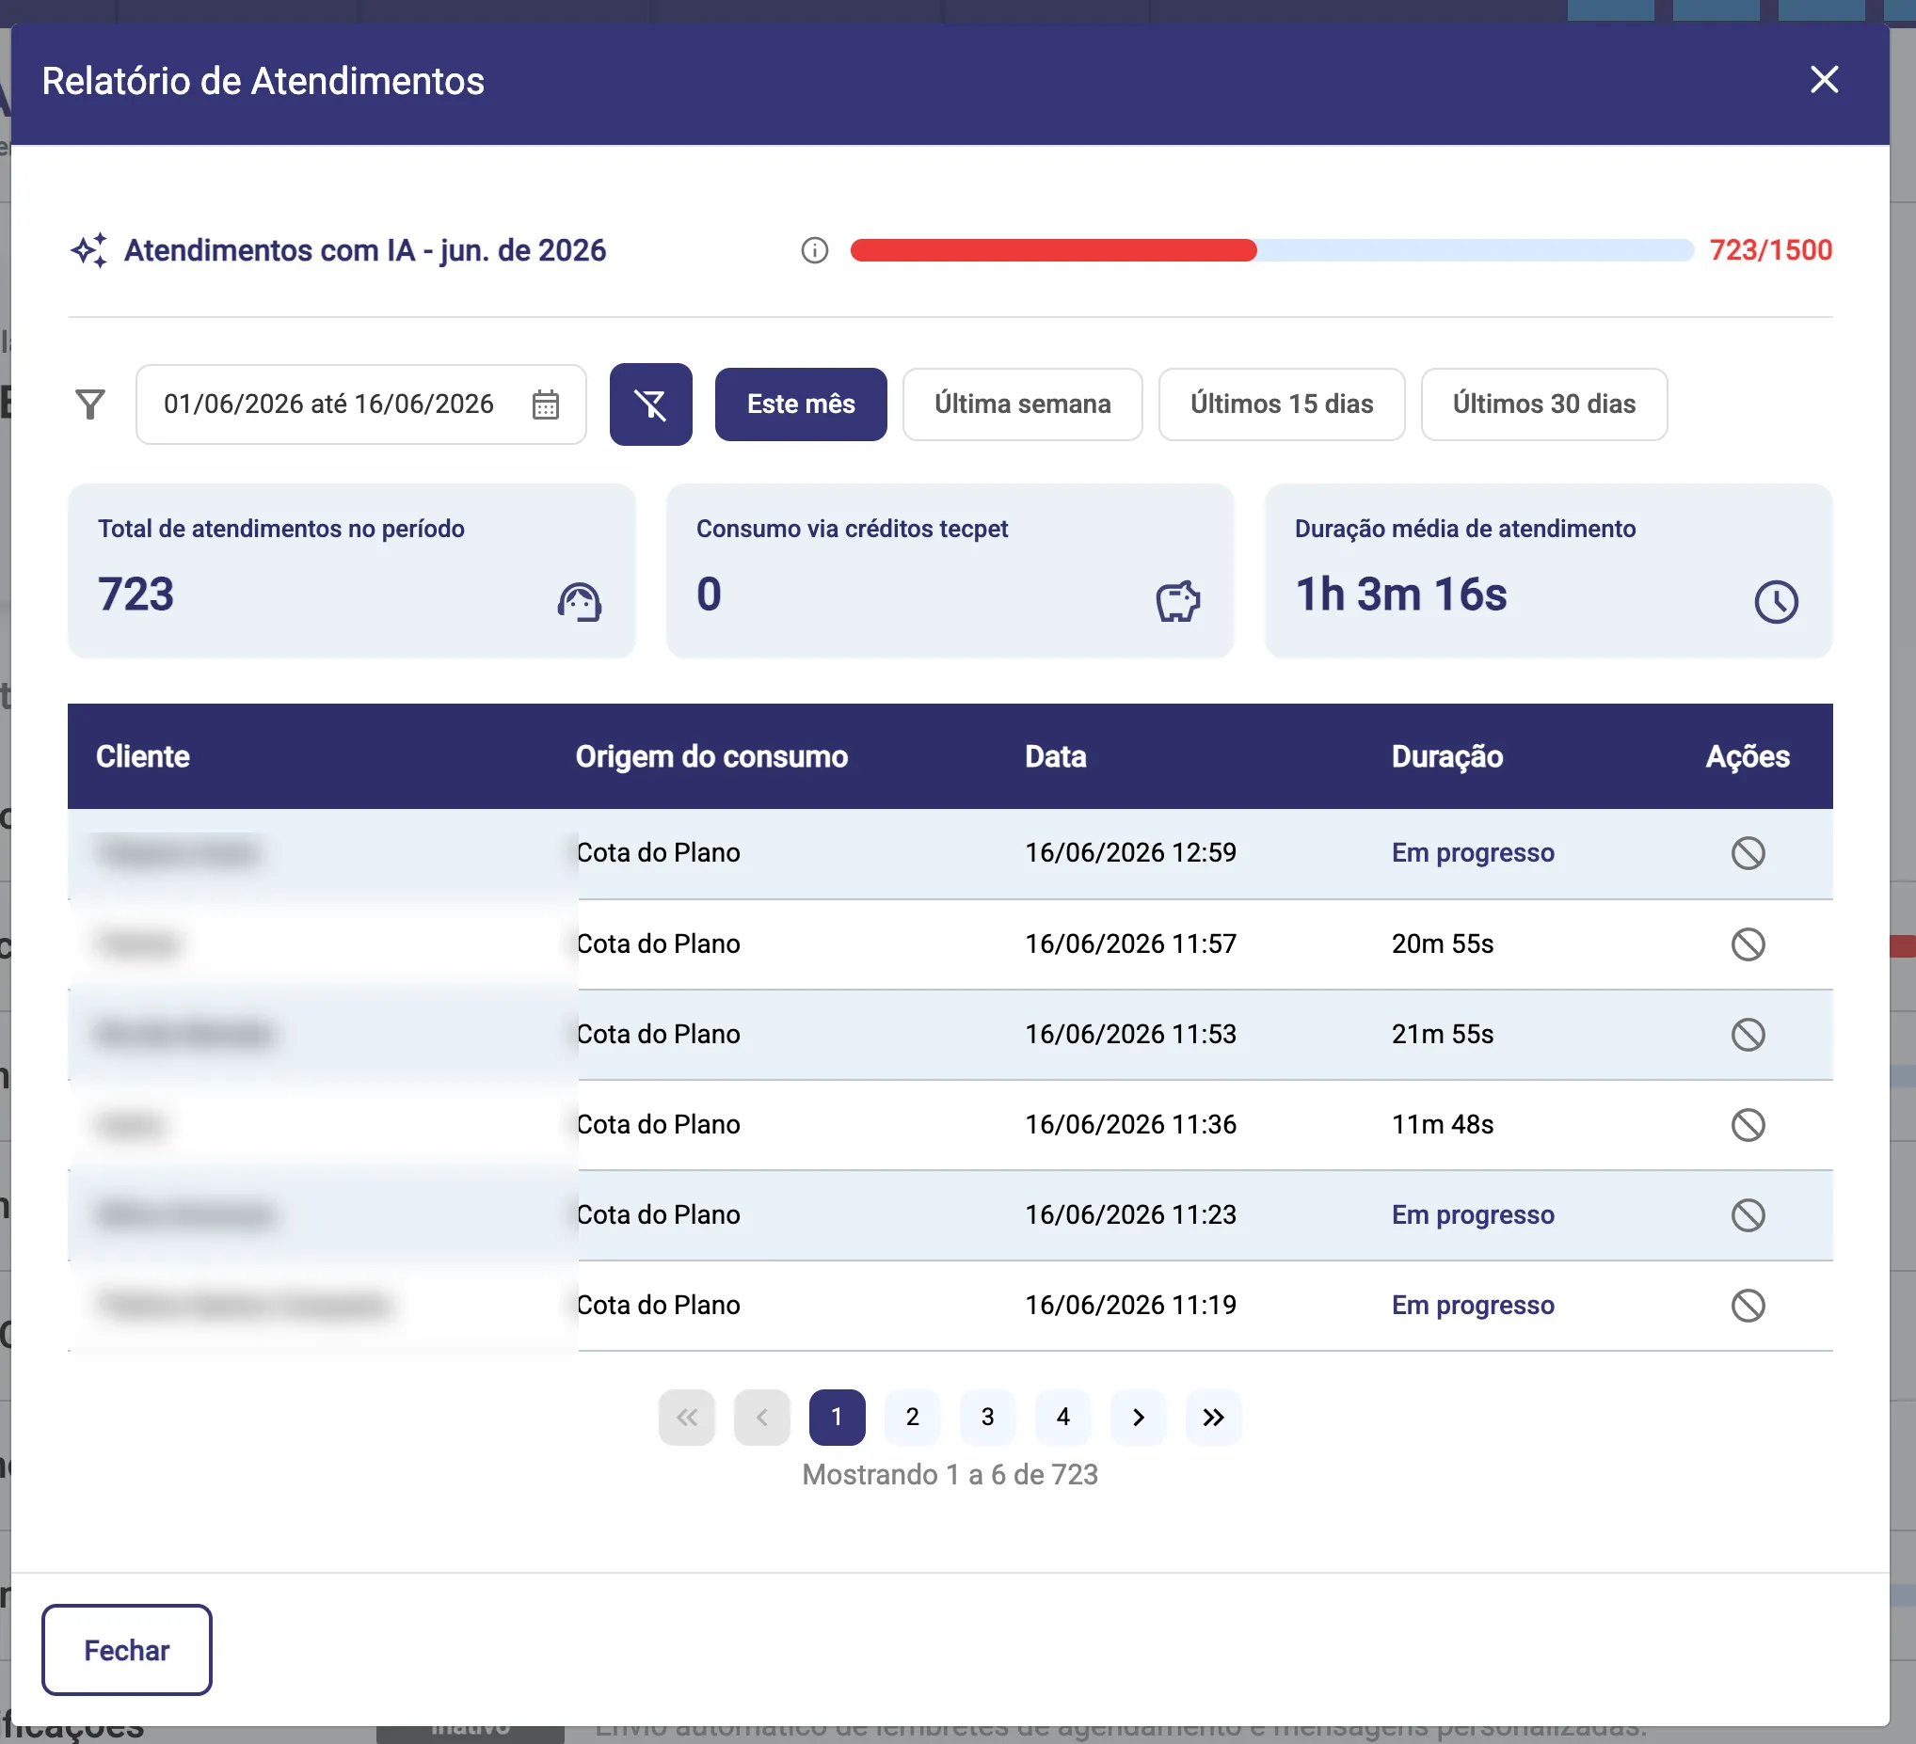
Task: Go to pagination page 2
Action: tap(913, 1418)
